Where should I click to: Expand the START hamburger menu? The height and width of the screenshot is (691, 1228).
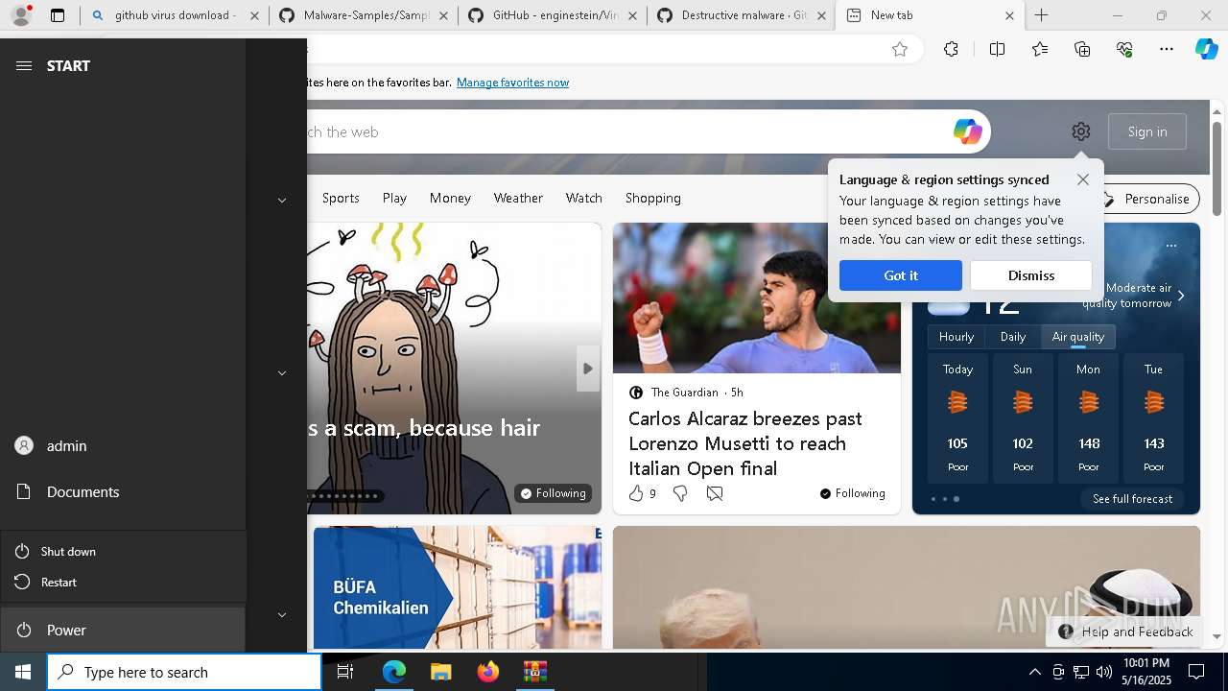24,65
